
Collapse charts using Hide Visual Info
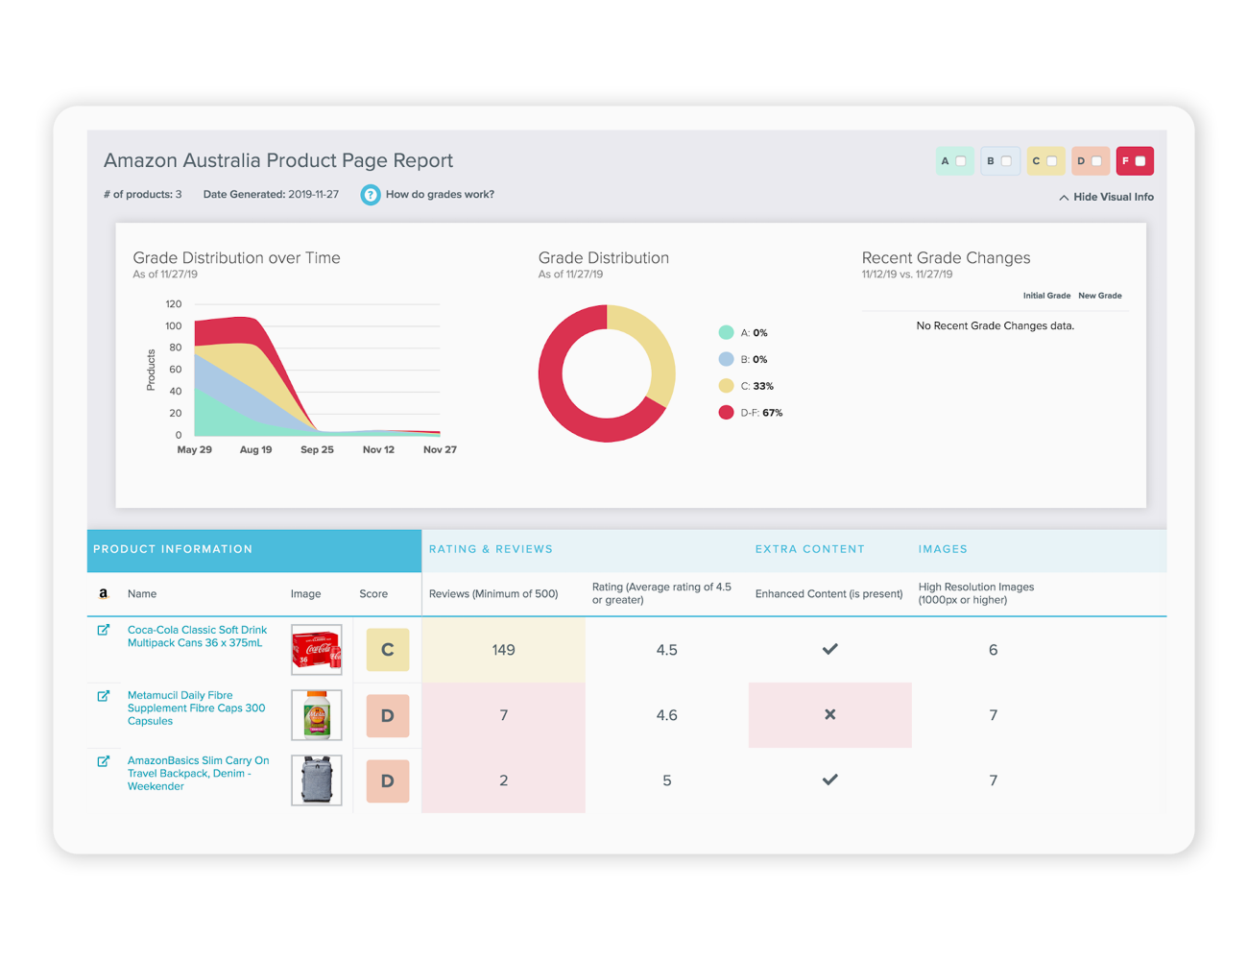1107,196
